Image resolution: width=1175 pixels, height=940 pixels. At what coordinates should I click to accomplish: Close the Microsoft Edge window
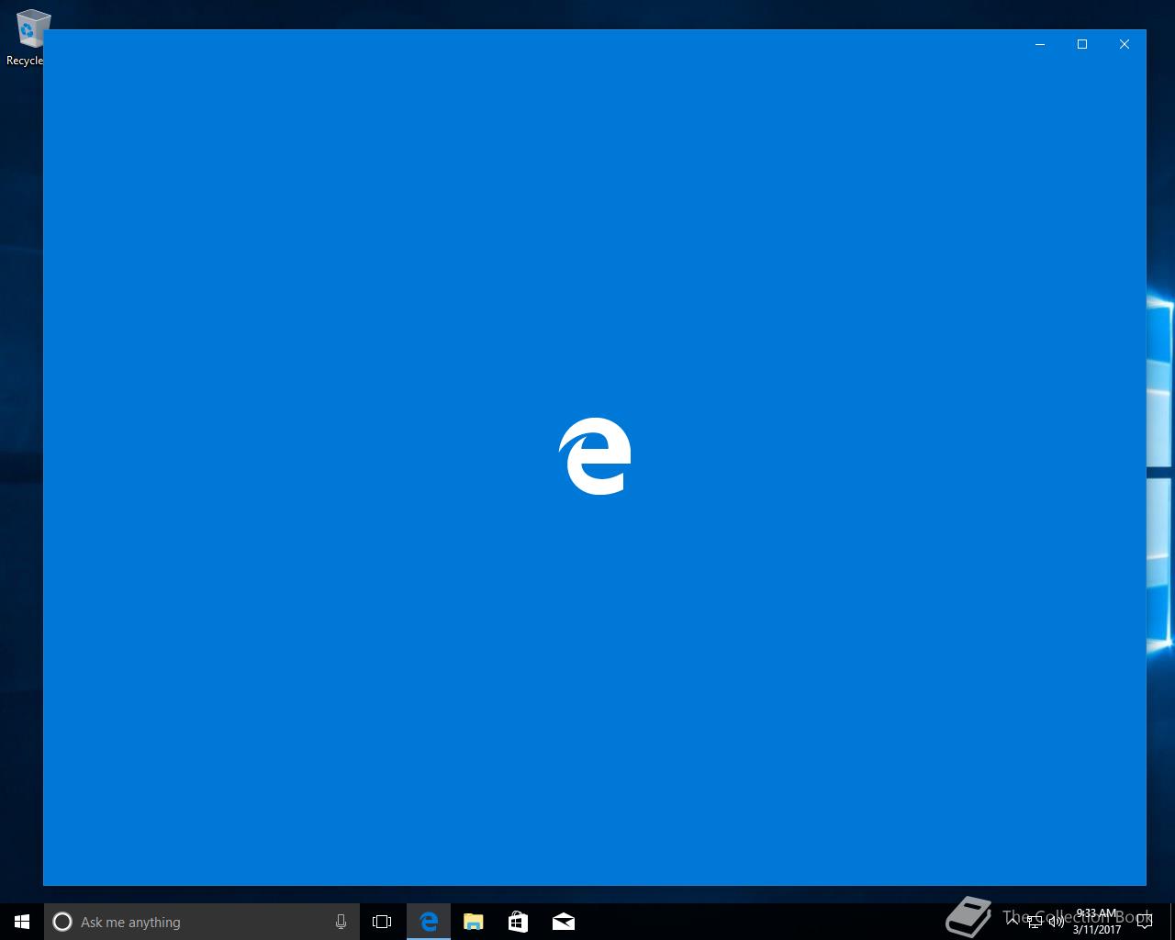1125,44
